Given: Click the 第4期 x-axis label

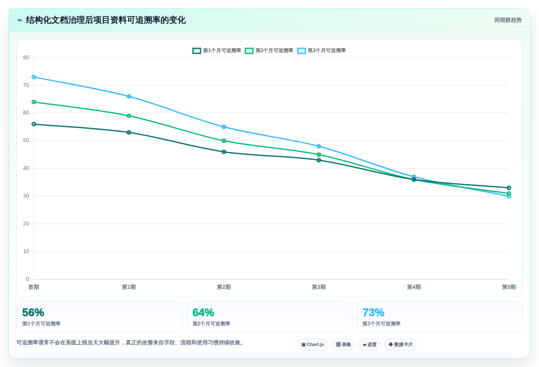Looking at the screenshot, I should pos(414,287).
